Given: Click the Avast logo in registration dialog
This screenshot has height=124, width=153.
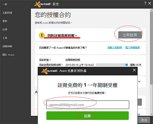Looking at the screenshot, I should [49, 71].
